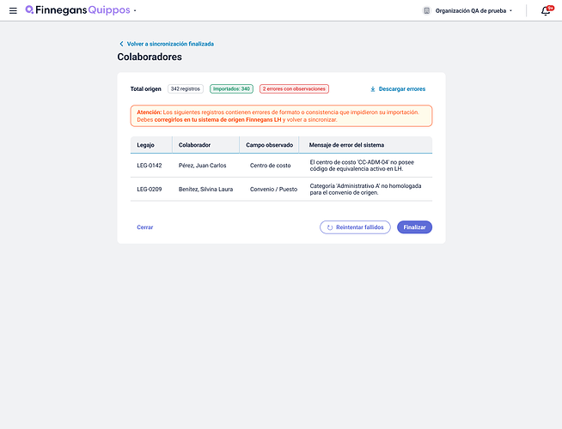Click the Colaboradores page title
Image resolution: width=562 pixels, height=429 pixels.
150,57
